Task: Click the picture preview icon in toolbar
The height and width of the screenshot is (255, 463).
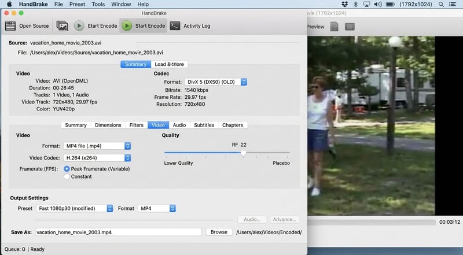Action: 62,25
